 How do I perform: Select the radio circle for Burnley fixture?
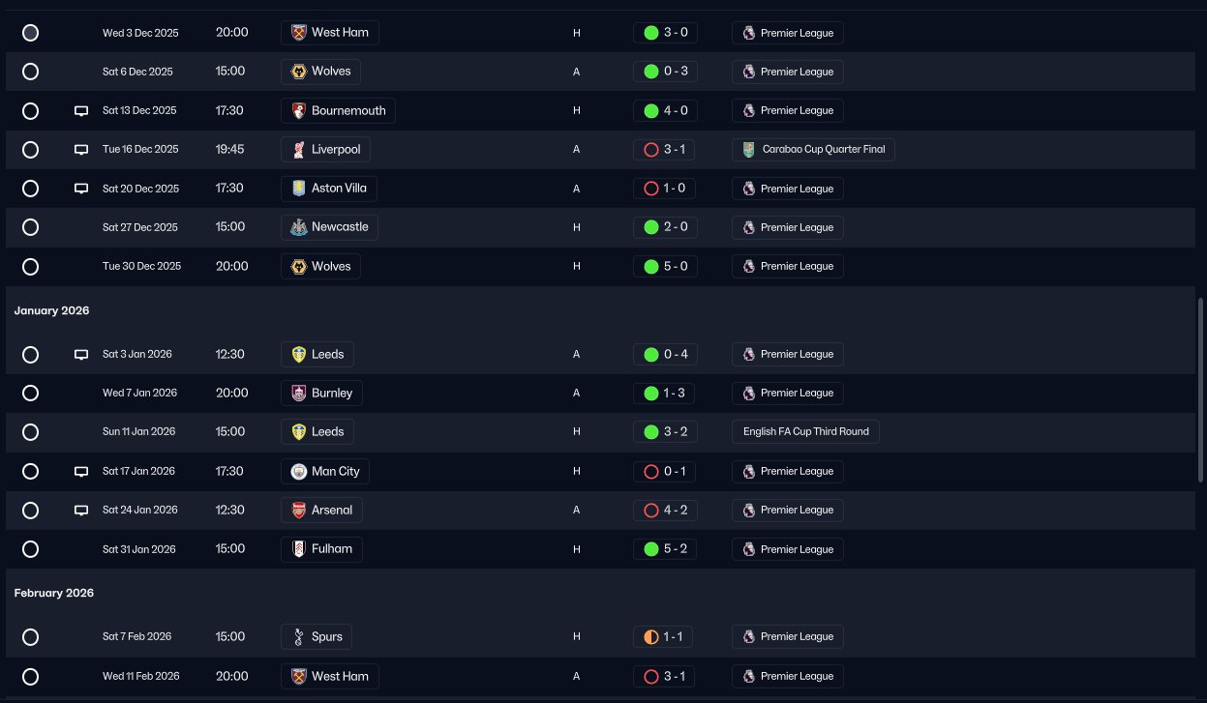click(x=30, y=394)
